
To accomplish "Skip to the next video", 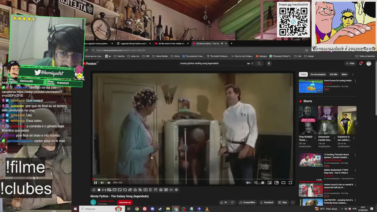I will [102, 183].
